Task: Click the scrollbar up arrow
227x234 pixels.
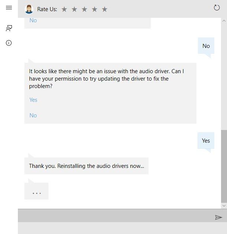Action: click(224, 21)
